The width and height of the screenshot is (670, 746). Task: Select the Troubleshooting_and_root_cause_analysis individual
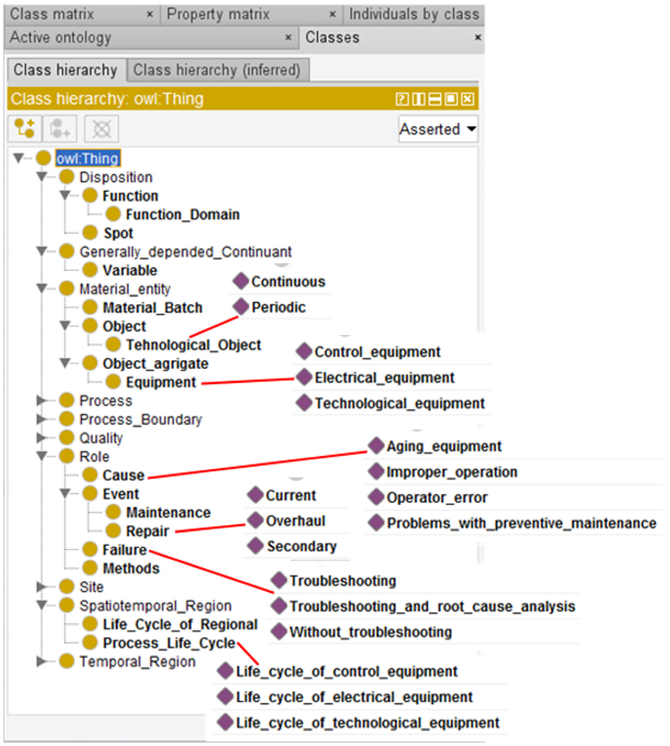coord(432,607)
